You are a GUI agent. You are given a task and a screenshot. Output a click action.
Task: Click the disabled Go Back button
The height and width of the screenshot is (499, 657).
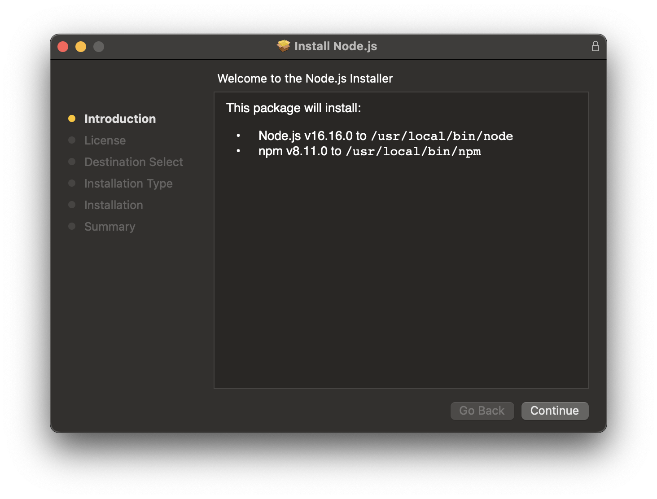click(482, 411)
